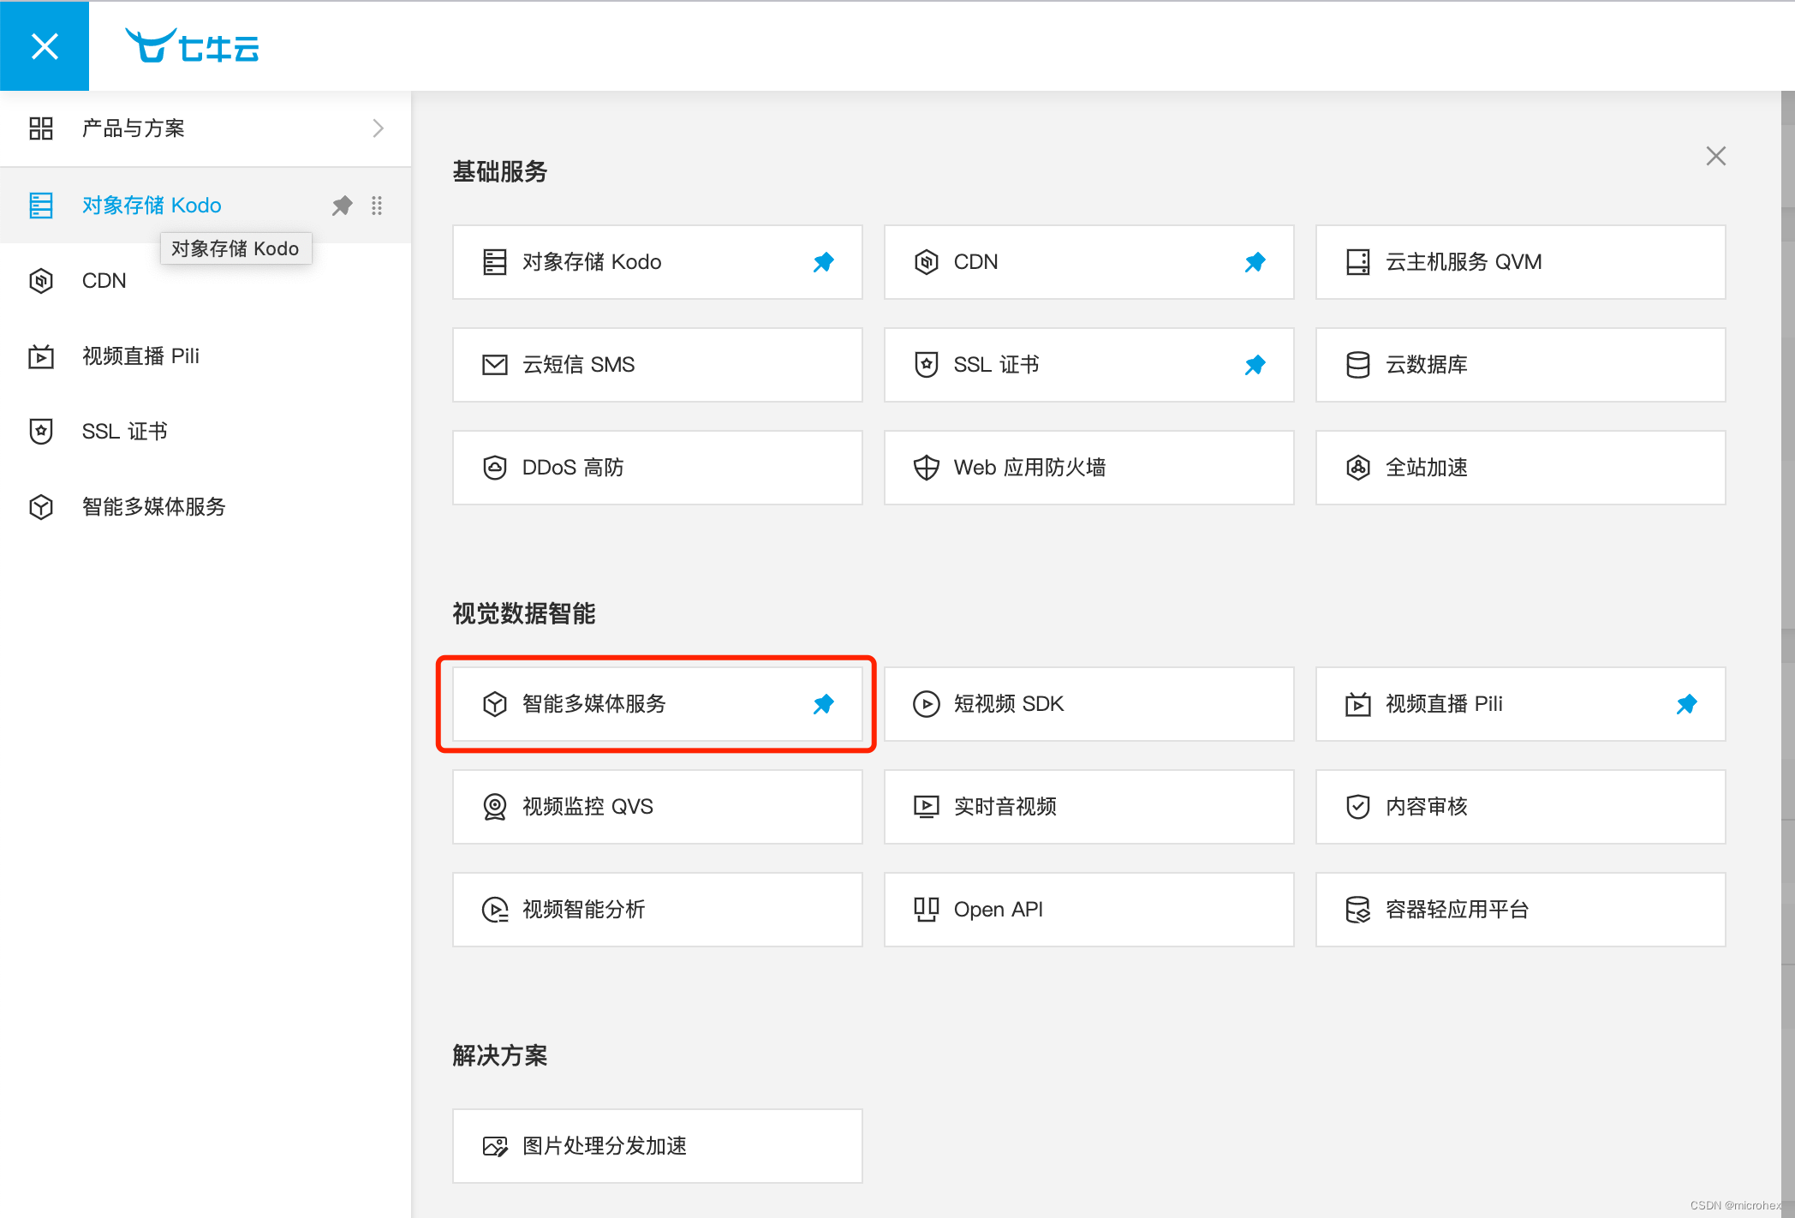
Task: Open 视频直播 Pili in the sidebar
Action: tap(206, 356)
